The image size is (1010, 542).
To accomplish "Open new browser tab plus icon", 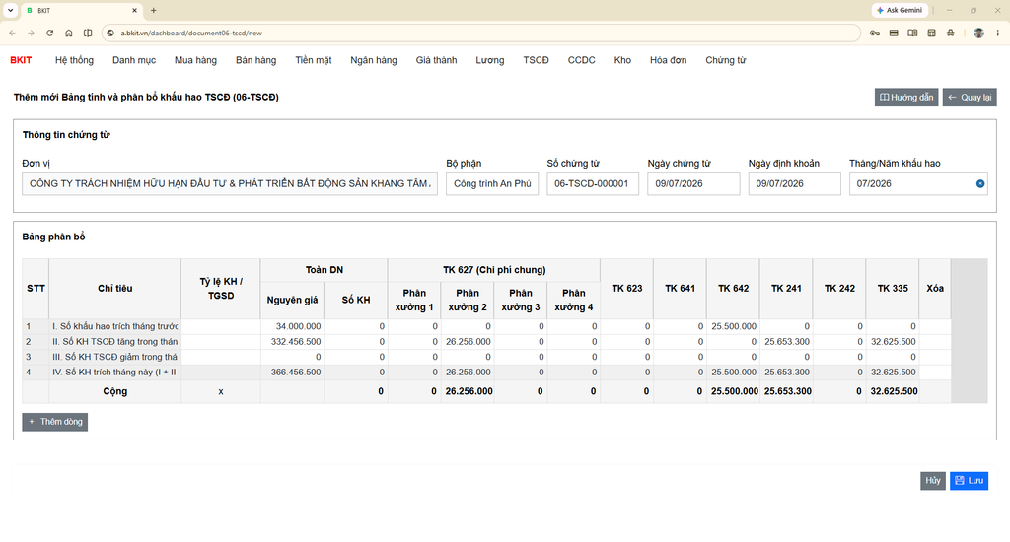I will (153, 10).
